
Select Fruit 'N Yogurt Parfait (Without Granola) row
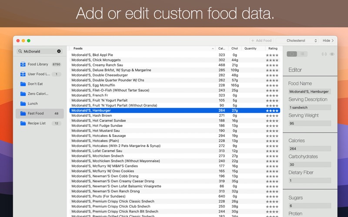tap(175, 105)
